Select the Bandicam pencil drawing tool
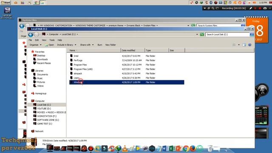Viewport: 272px width, 153px height. pyautogui.click(x=251, y=8)
